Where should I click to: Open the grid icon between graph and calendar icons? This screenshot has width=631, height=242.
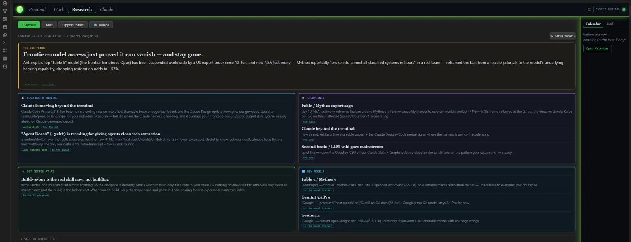[x=5, y=19]
